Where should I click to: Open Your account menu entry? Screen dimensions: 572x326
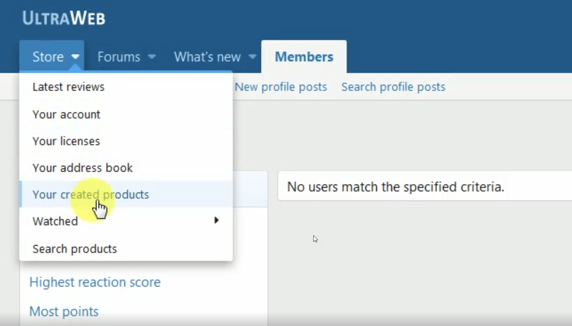click(x=66, y=114)
